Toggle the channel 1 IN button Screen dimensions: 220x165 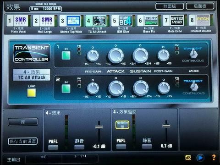(x=66, y=55)
